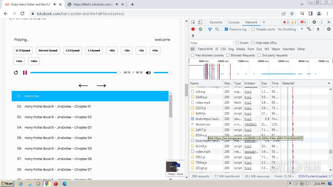This screenshot has height=187, width=333.
Task: Click the restart audio circular arrow
Action: [x=16, y=73]
